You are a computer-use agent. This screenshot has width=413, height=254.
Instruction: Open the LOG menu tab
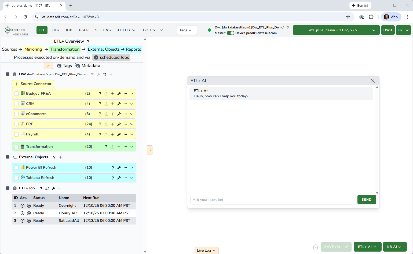(x=55, y=30)
